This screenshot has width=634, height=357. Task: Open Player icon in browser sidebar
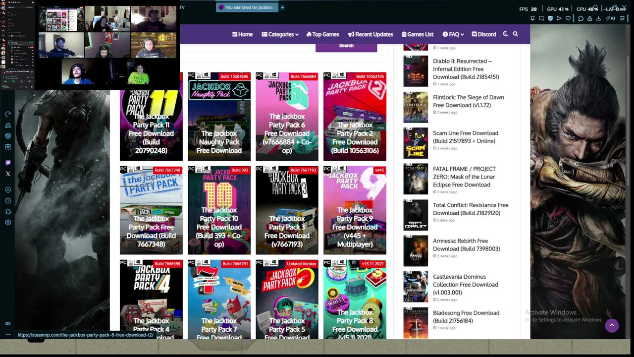[8, 190]
